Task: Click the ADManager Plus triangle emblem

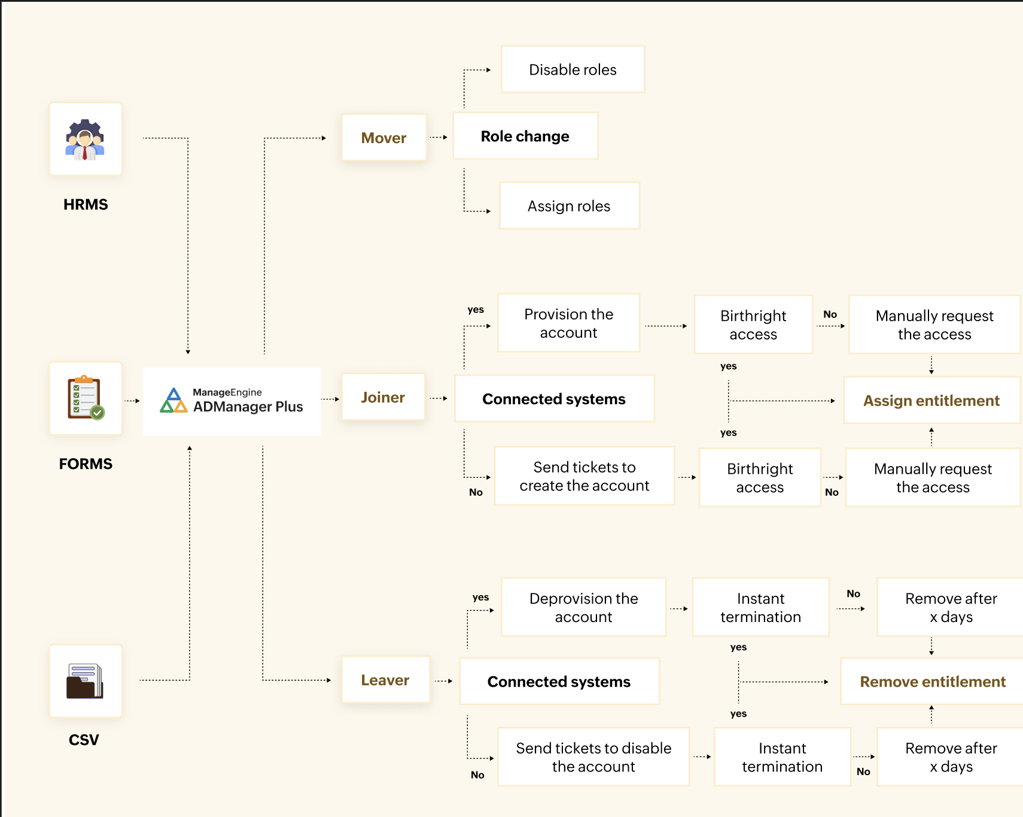Action: click(172, 401)
